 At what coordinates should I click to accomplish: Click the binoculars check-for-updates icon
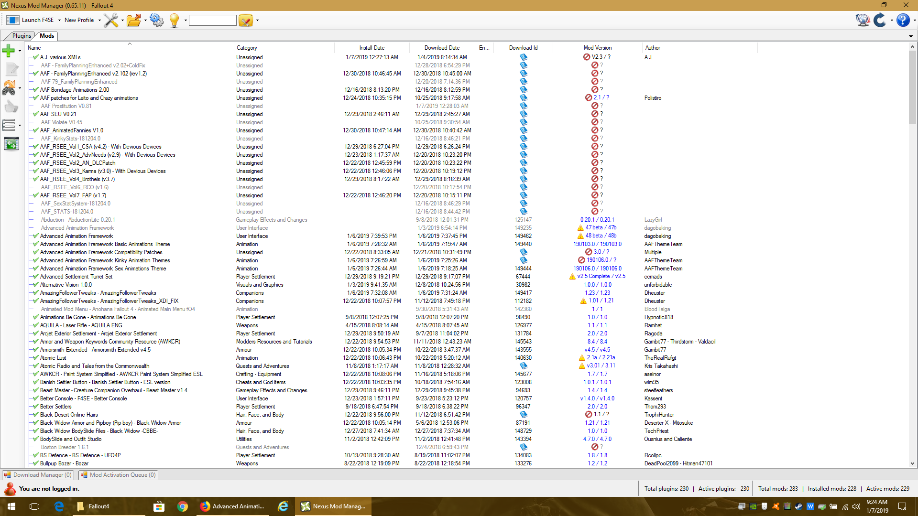9,88
